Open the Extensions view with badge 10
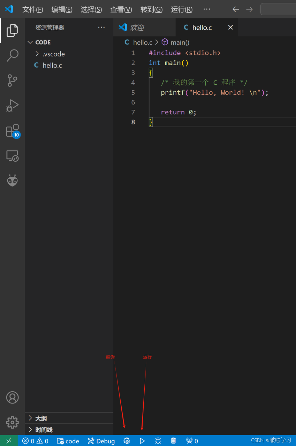Image resolution: width=296 pixels, height=446 pixels. click(13, 131)
